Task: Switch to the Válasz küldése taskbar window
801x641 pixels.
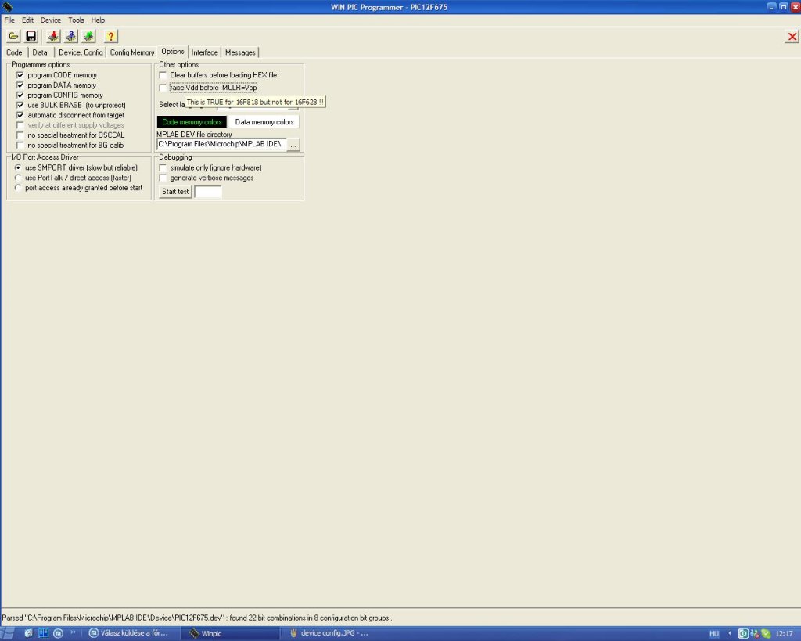Action: coord(134,633)
